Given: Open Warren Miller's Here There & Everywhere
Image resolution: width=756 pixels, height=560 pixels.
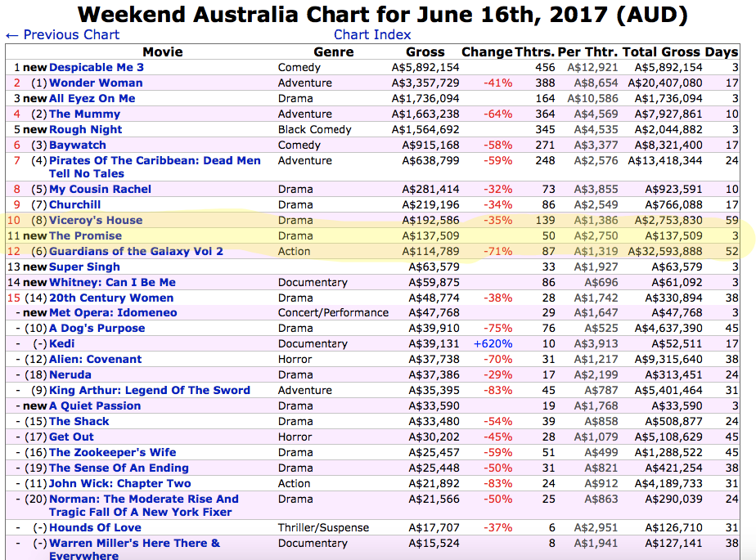Looking at the screenshot, I should 134,549.
